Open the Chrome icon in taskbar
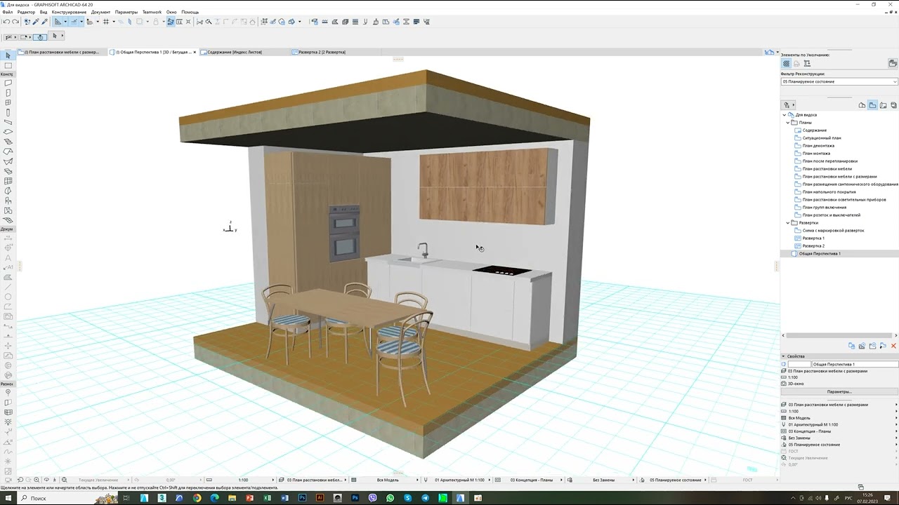Screen dimensions: 899x505 [197, 498]
